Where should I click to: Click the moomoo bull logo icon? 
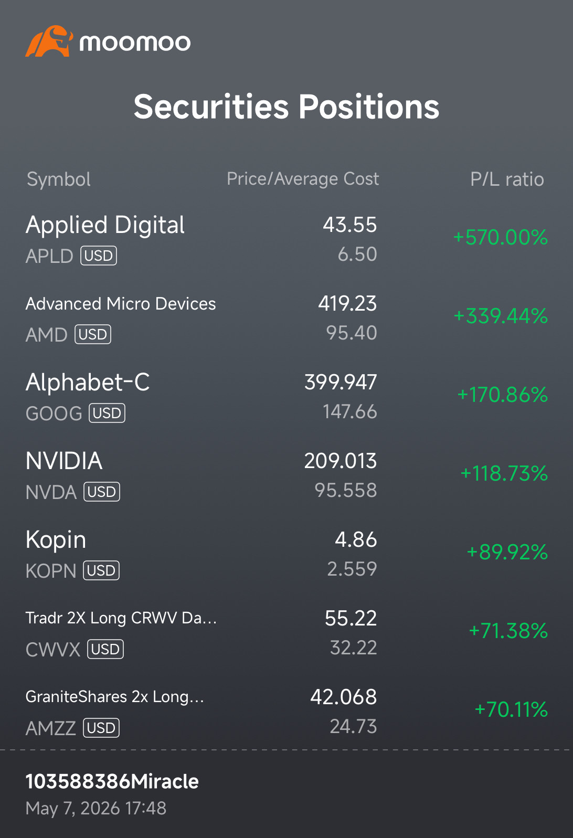48,41
